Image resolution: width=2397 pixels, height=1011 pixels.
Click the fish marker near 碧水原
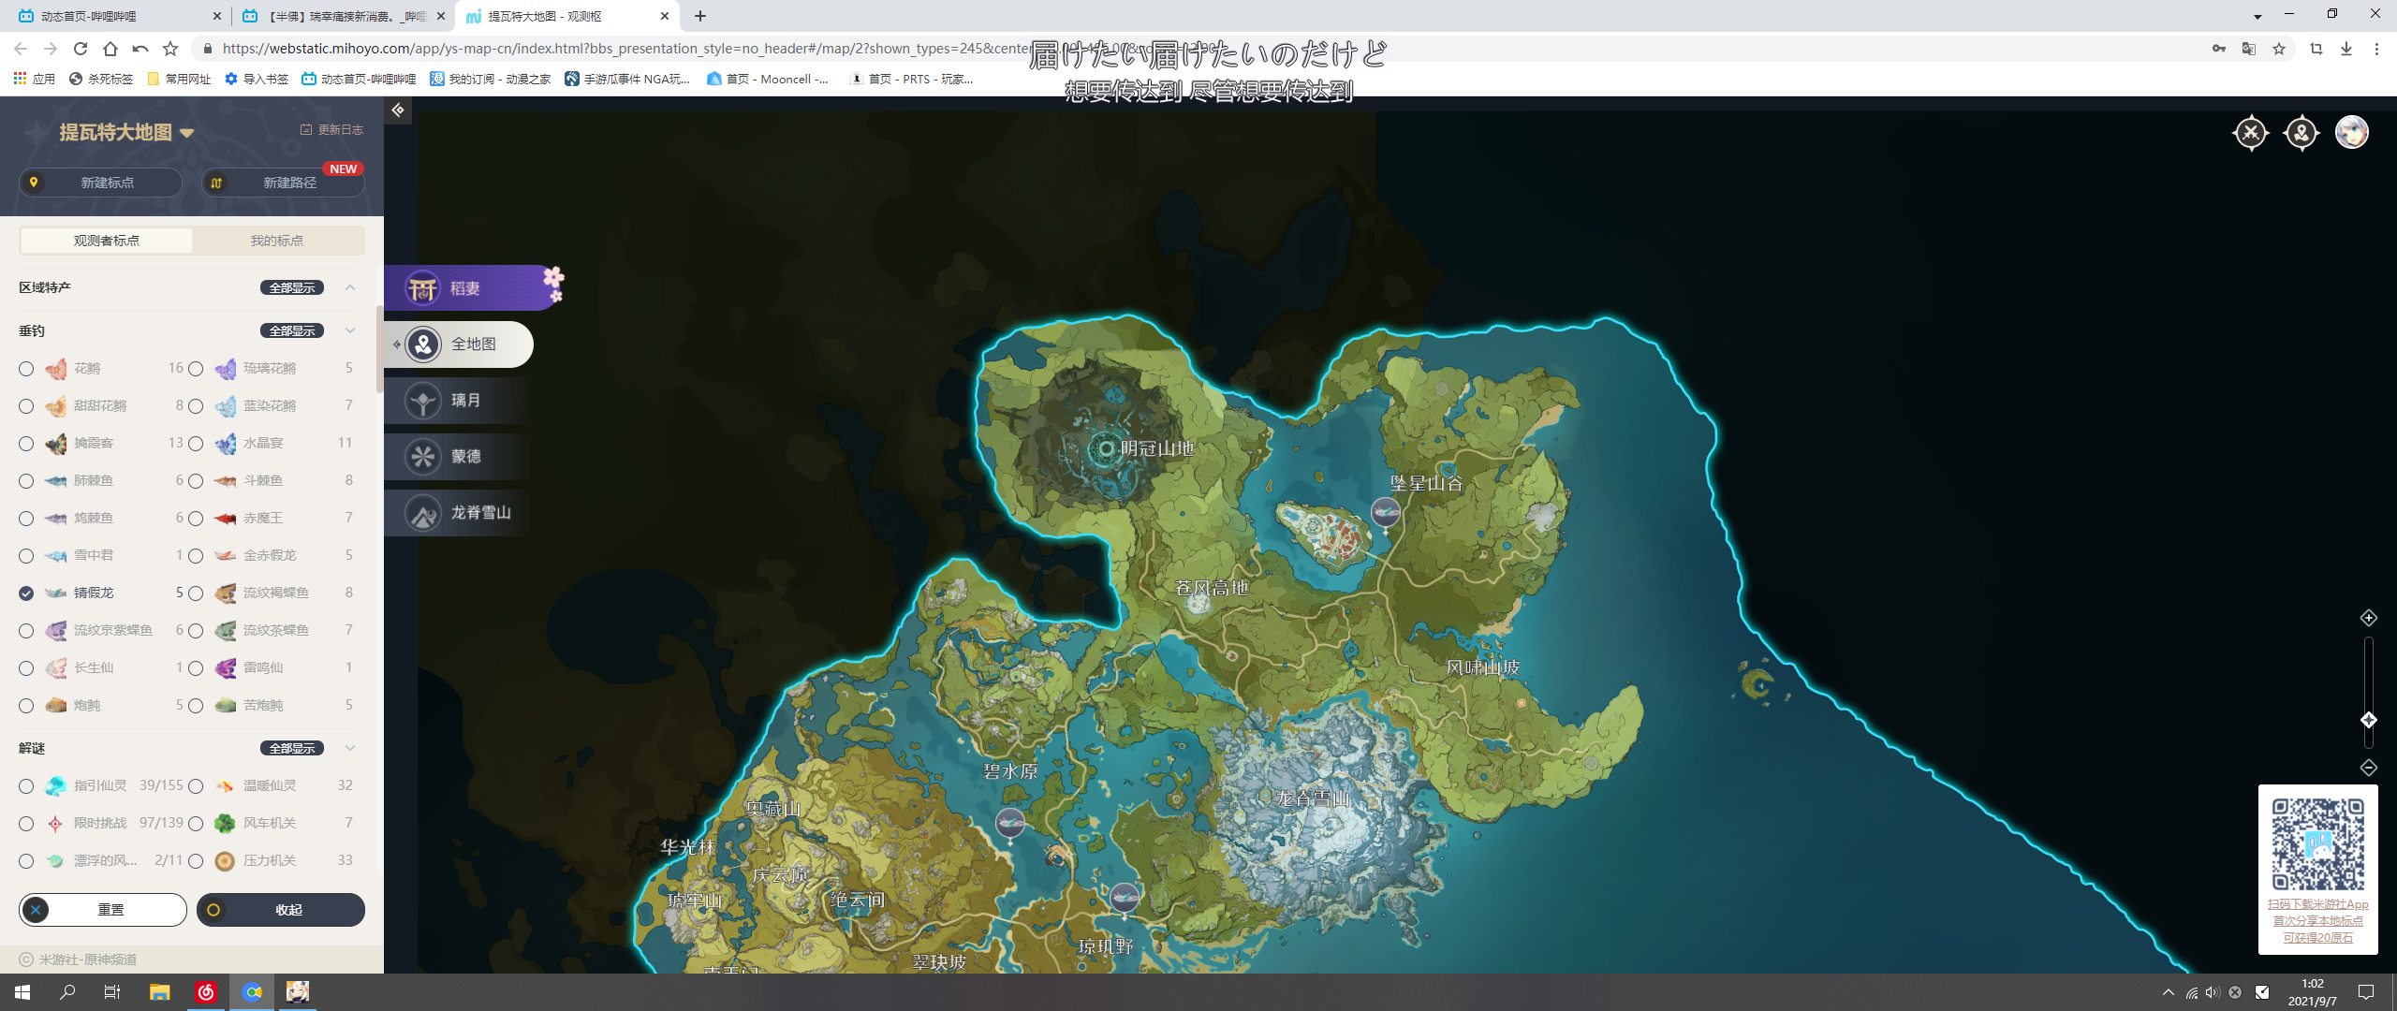[x=1009, y=824]
